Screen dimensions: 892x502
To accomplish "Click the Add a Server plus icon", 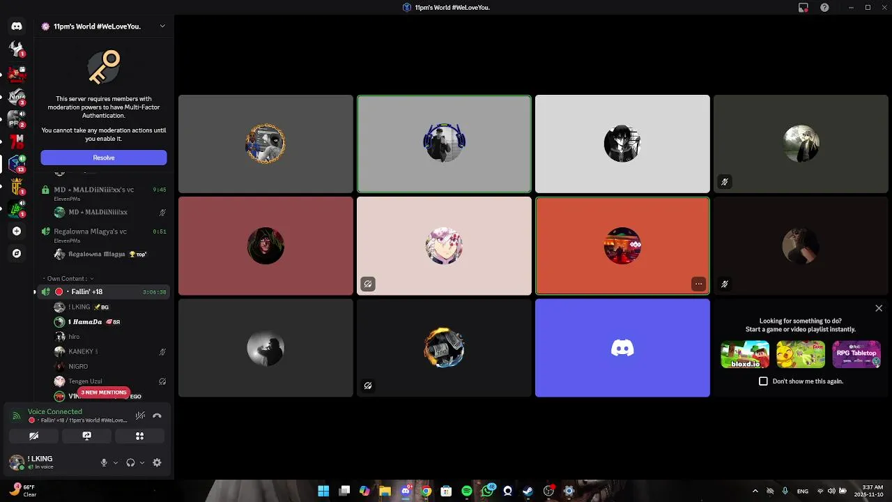I will tap(17, 231).
